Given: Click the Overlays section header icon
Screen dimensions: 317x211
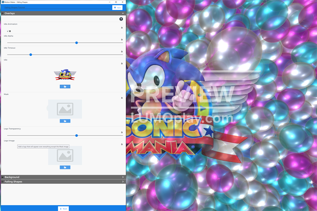Looking at the screenshot, I should [x=3, y=13].
